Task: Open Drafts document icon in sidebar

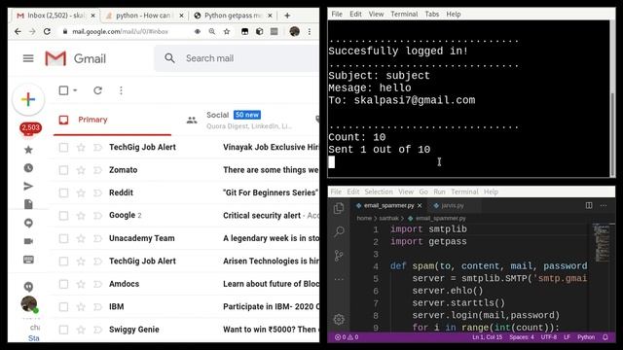Action: click(28, 204)
